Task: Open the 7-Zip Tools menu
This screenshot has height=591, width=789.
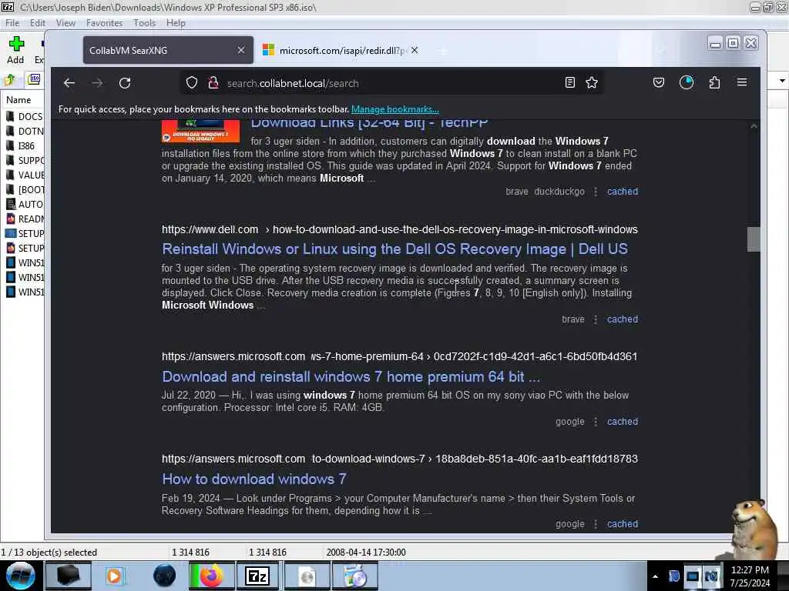Action: [144, 23]
